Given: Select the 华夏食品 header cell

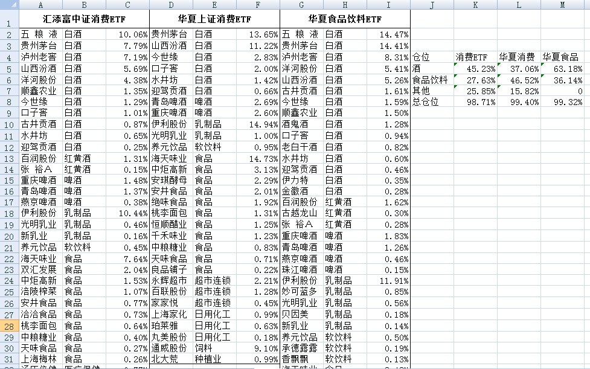Looking at the screenshot, I should click(563, 57).
